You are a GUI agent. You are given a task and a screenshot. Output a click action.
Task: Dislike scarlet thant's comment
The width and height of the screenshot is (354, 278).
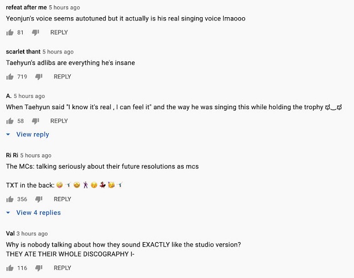click(x=39, y=77)
